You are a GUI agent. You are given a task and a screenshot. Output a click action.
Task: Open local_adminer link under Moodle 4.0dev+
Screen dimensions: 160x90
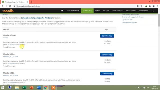[x=12, y=45]
